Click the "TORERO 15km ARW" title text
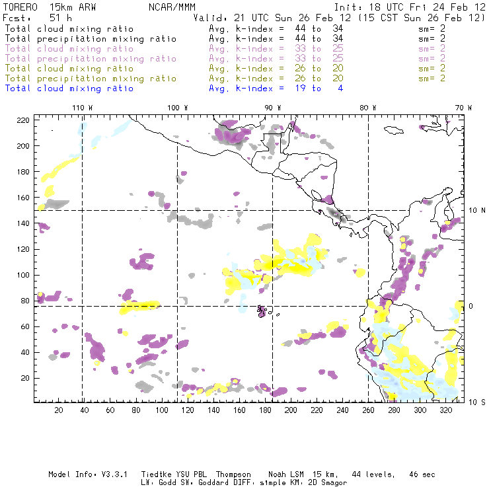 click(50, 7)
